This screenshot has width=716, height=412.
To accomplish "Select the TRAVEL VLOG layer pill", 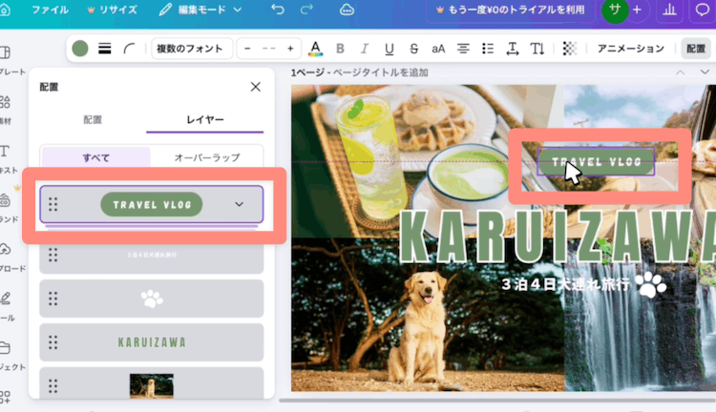I will click(x=152, y=204).
